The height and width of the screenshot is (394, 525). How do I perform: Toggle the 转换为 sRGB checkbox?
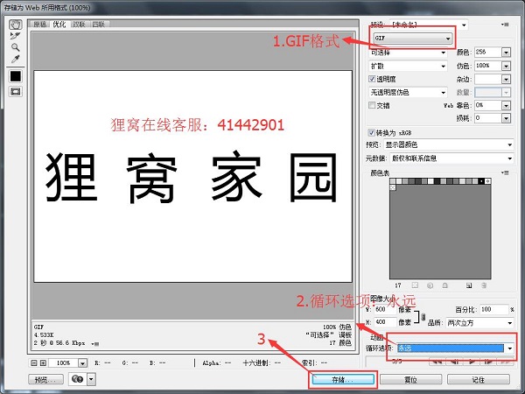(371, 133)
